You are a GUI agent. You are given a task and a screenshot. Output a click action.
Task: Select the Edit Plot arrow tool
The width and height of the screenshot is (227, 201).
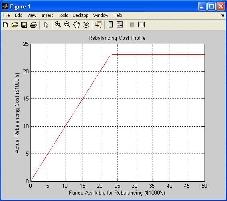[46, 25]
